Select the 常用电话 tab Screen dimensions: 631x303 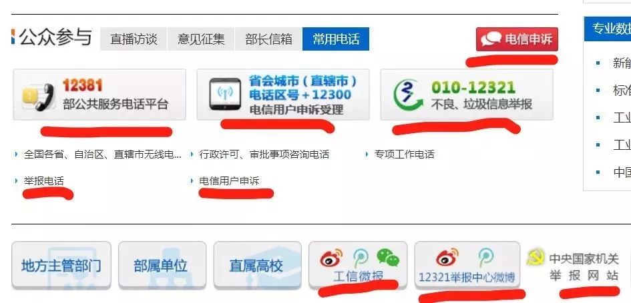pos(336,39)
